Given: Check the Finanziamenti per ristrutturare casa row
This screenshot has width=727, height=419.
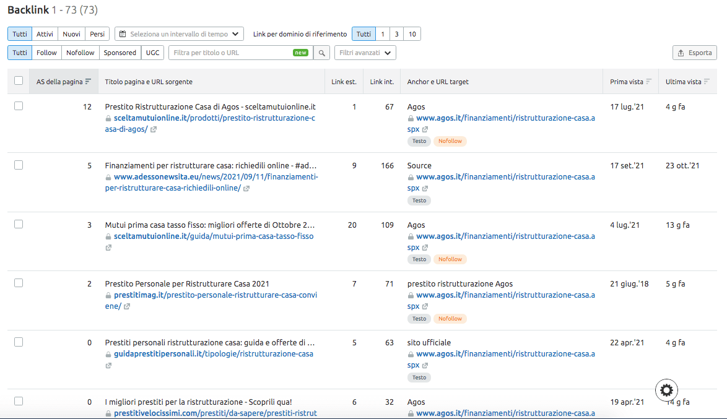Looking at the screenshot, I should 19,165.
